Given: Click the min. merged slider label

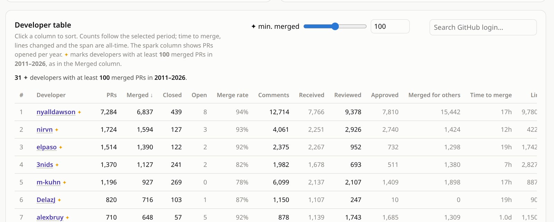Looking at the screenshot, I should point(275,26).
